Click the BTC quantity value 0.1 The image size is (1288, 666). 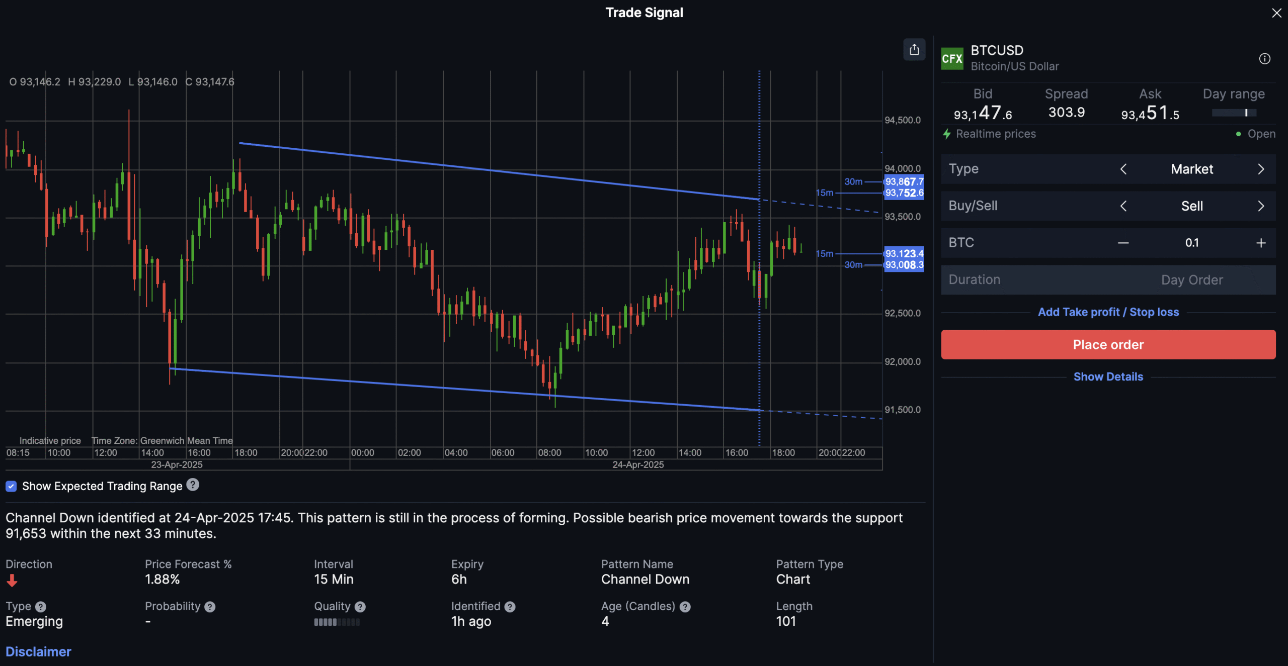1192,243
